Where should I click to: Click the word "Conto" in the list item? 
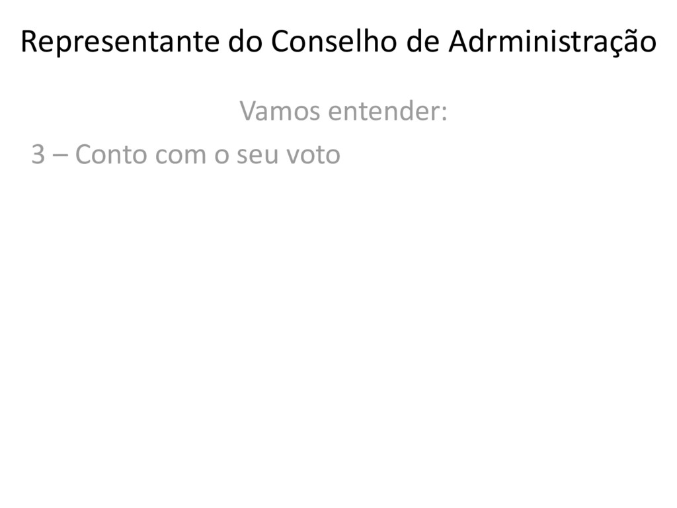[110, 155]
